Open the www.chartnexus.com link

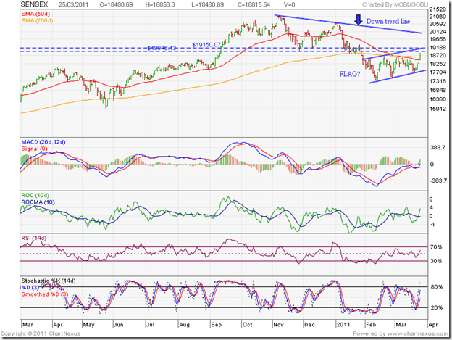coord(418,333)
